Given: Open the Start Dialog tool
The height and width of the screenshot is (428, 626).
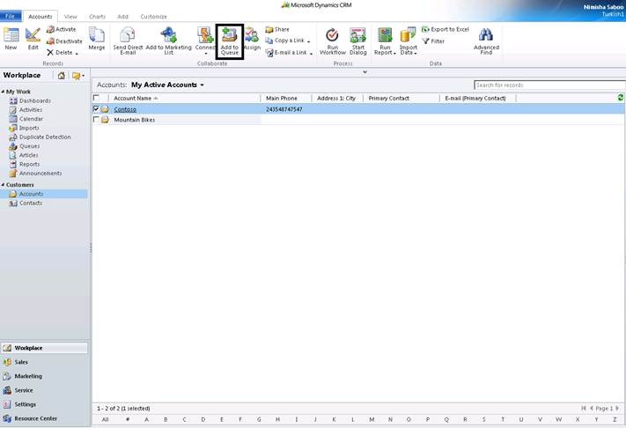Looking at the screenshot, I should pyautogui.click(x=358, y=35).
